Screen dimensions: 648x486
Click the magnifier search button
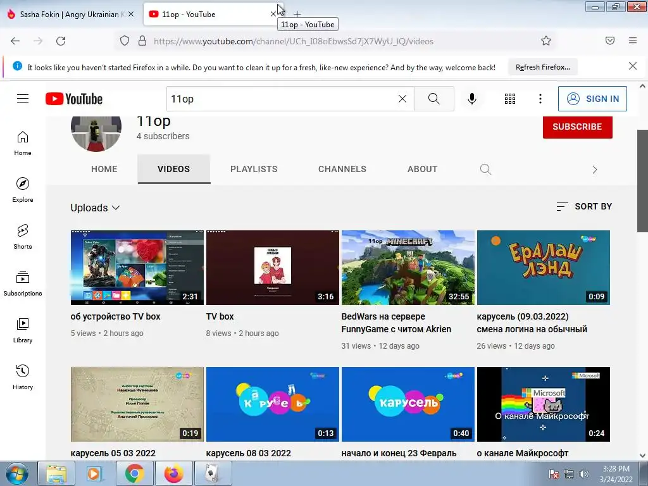point(434,99)
